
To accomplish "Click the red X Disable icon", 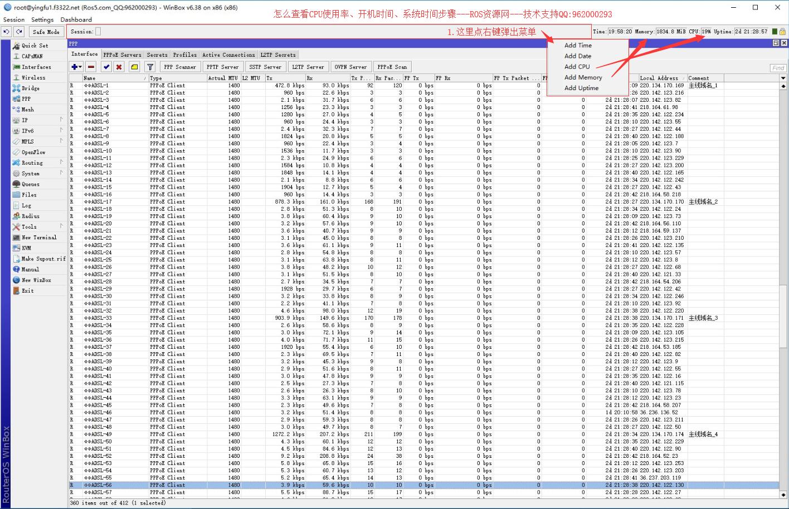I will click(x=119, y=67).
